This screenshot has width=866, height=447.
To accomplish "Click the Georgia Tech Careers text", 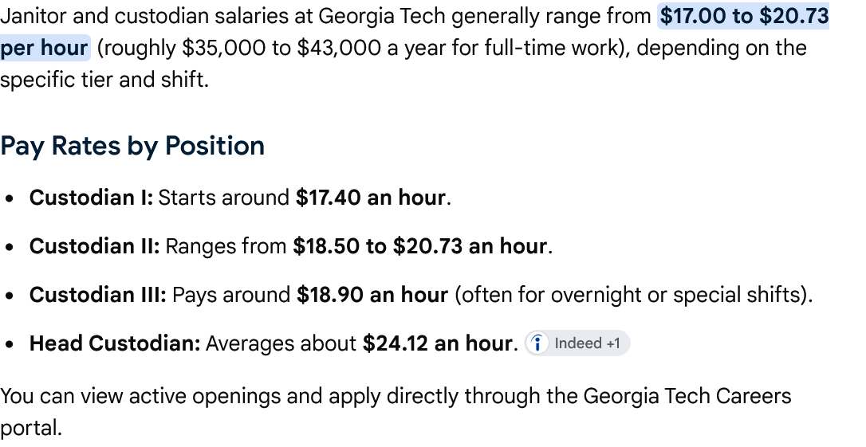I will (x=687, y=396).
